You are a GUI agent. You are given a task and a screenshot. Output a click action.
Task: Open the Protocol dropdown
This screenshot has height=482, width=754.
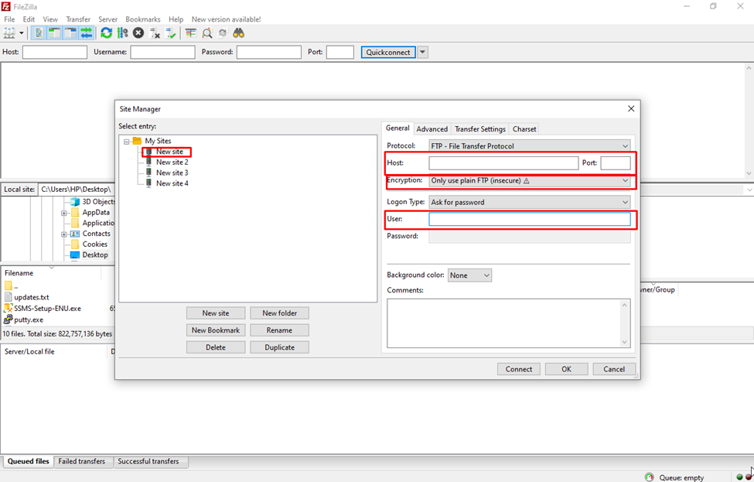point(530,145)
